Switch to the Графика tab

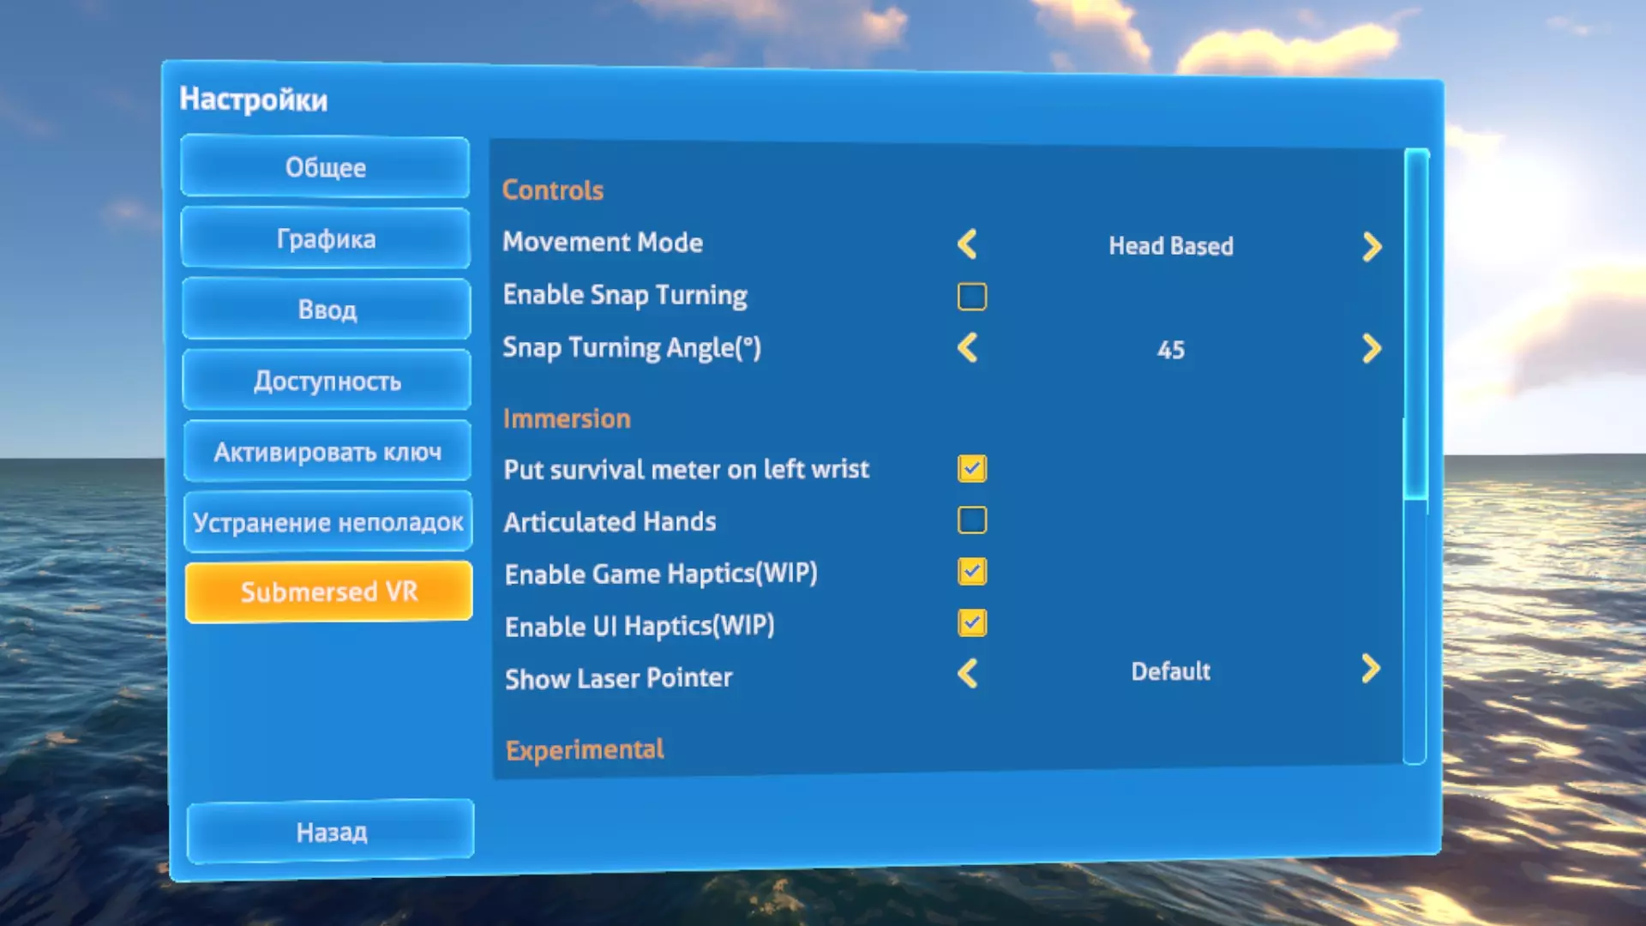click(326, 238)
